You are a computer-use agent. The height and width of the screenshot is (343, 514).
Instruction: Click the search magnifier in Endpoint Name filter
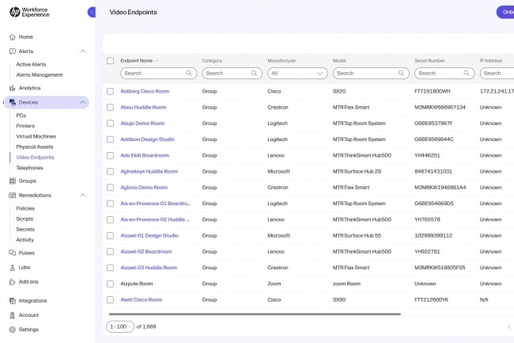point(189,74)
